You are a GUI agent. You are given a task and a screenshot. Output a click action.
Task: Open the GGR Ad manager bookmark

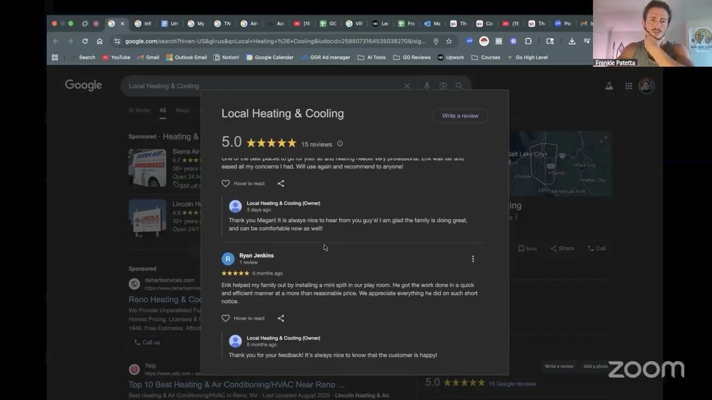(326, 57)
